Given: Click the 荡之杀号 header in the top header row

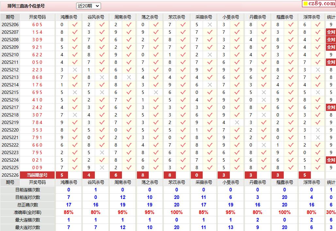Looking at the screenshot, I should click(150, 17).
